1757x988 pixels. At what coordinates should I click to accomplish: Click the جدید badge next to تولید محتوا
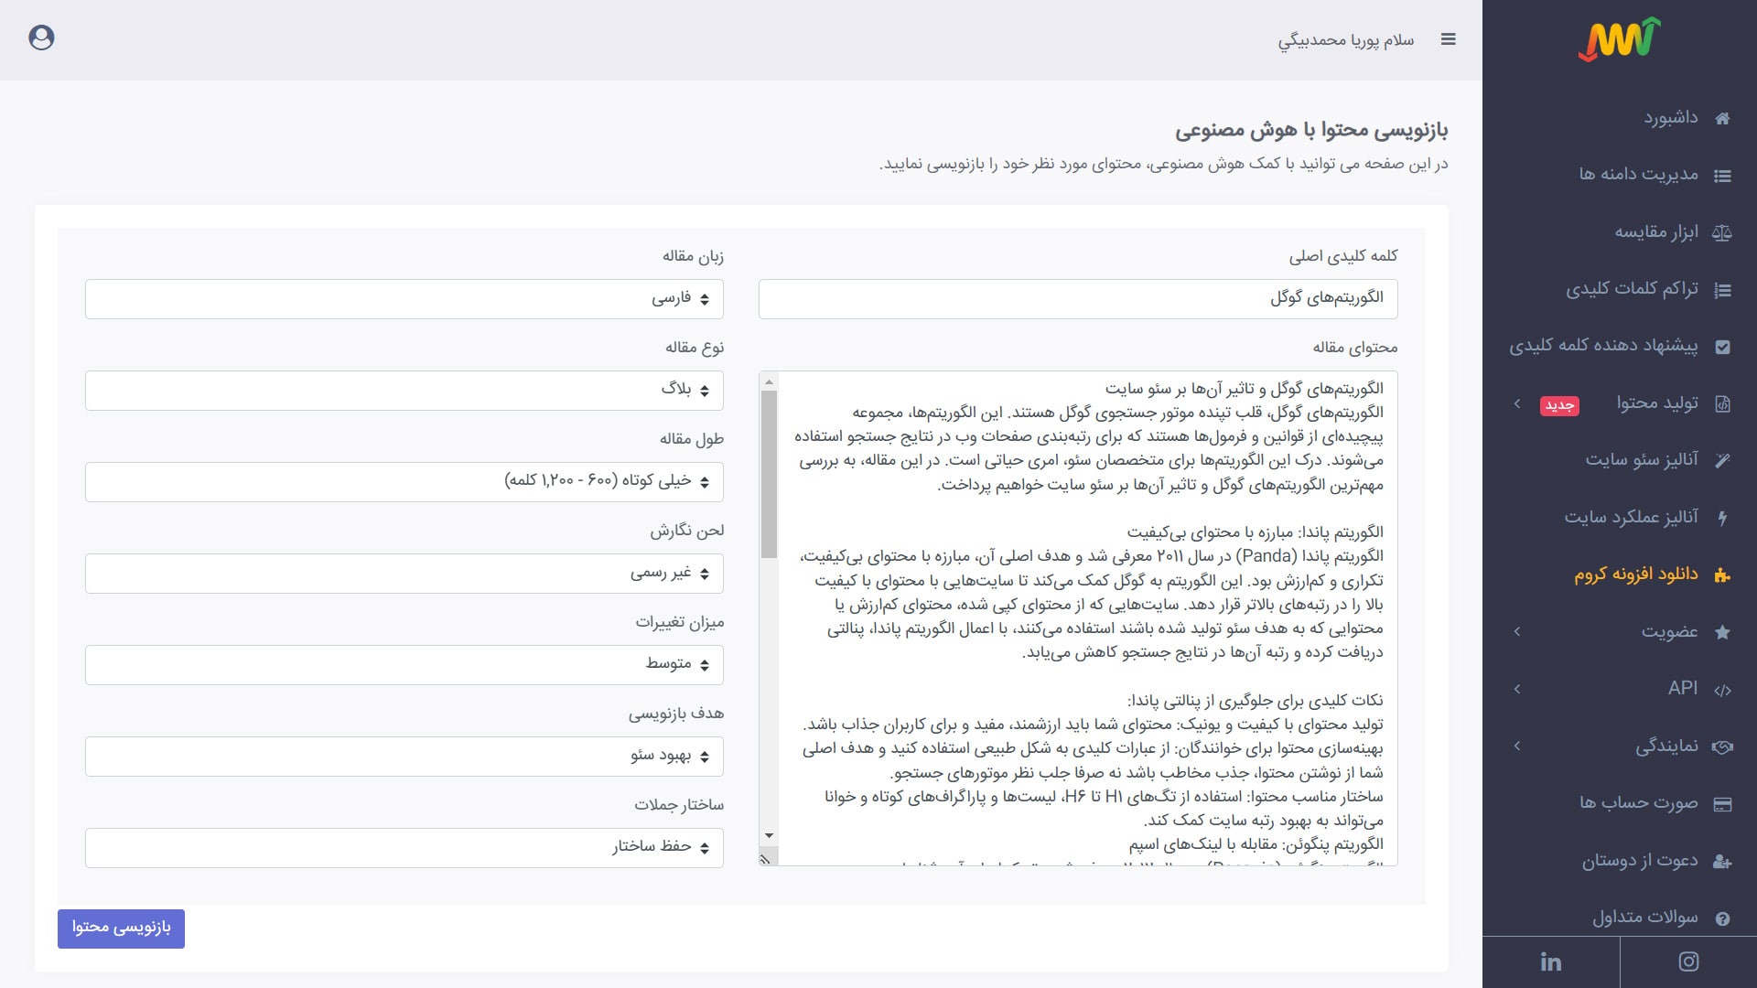click(x=1559, y=405)
